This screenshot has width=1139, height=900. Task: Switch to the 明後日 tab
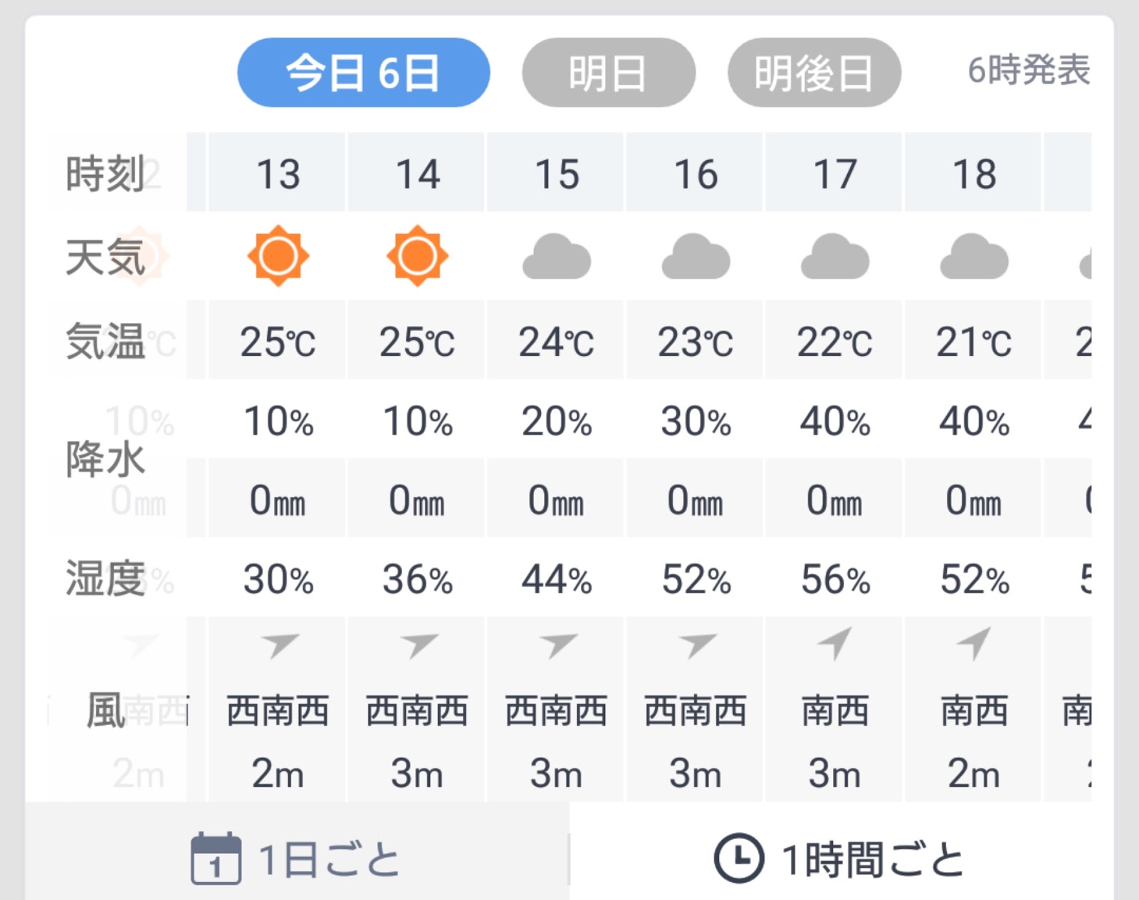pyautogui.click(x=814, y=73)
